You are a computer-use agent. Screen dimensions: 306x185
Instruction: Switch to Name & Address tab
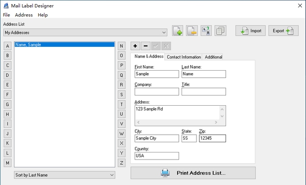tap(148, 56)
